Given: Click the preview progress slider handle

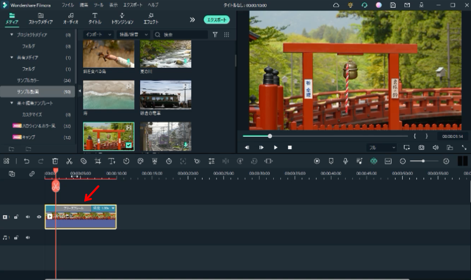Looking at the screenshot, I should pos(270,136).
